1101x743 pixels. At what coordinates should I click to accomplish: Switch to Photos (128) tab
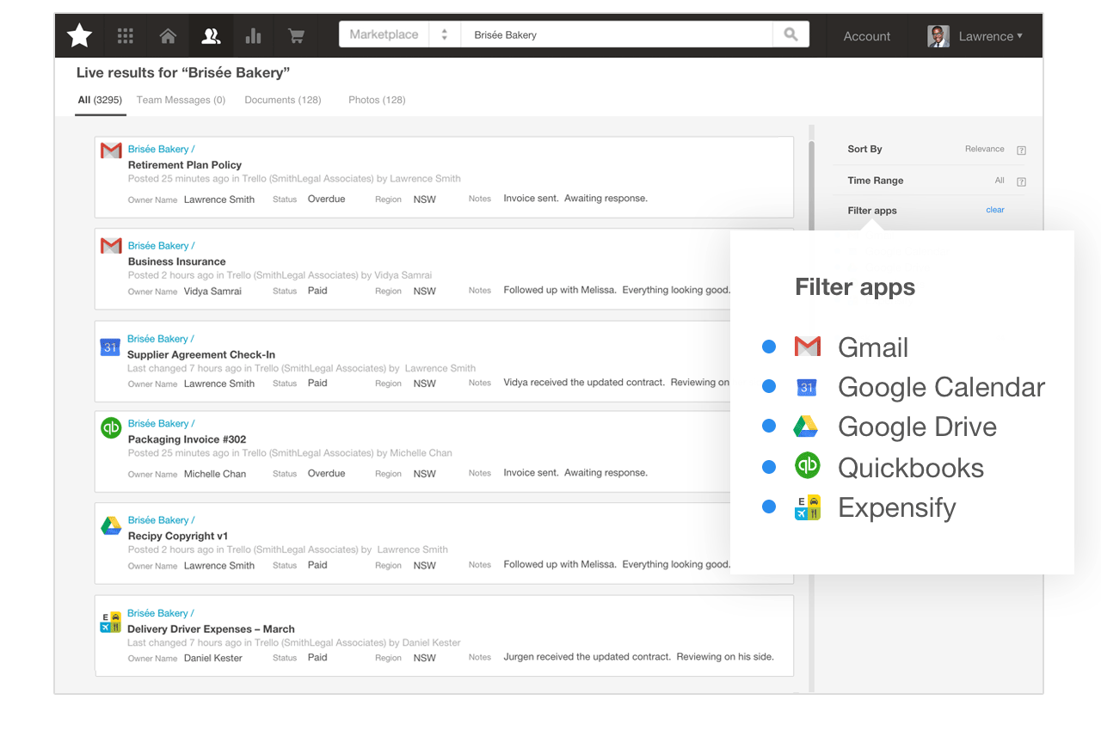[x=377, y=100]
